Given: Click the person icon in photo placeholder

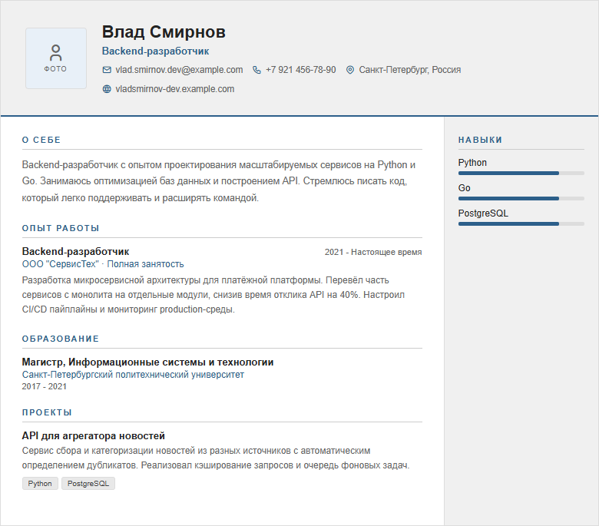Looking at the screenshot, I should click(56, 53).
